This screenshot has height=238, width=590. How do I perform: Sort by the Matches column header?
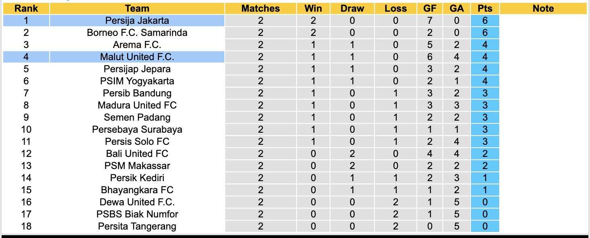260,8
